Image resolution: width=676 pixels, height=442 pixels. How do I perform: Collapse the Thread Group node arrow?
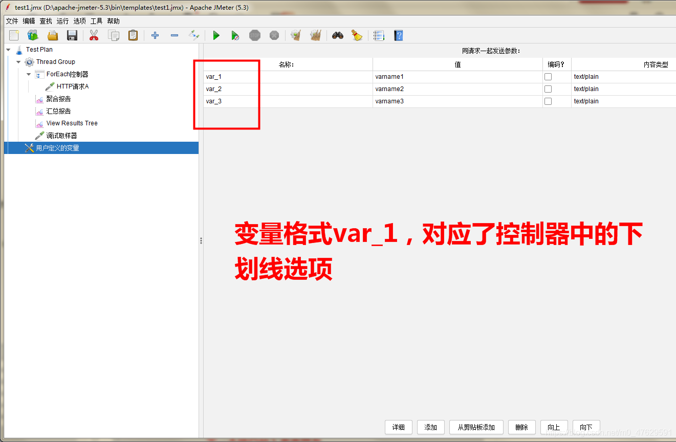point(18,62)
